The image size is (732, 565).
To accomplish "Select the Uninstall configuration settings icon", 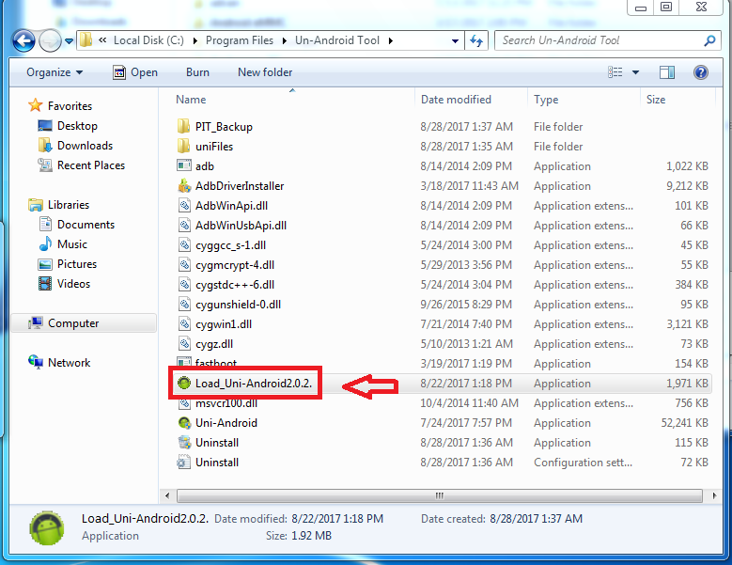I will click(184, 463).
